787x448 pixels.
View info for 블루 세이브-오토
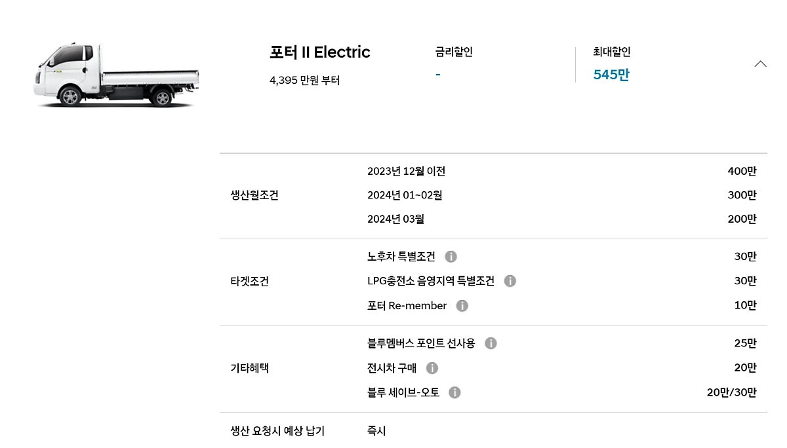coord(454,392)
